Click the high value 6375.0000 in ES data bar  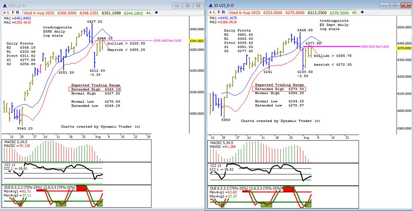coord(296,12)
